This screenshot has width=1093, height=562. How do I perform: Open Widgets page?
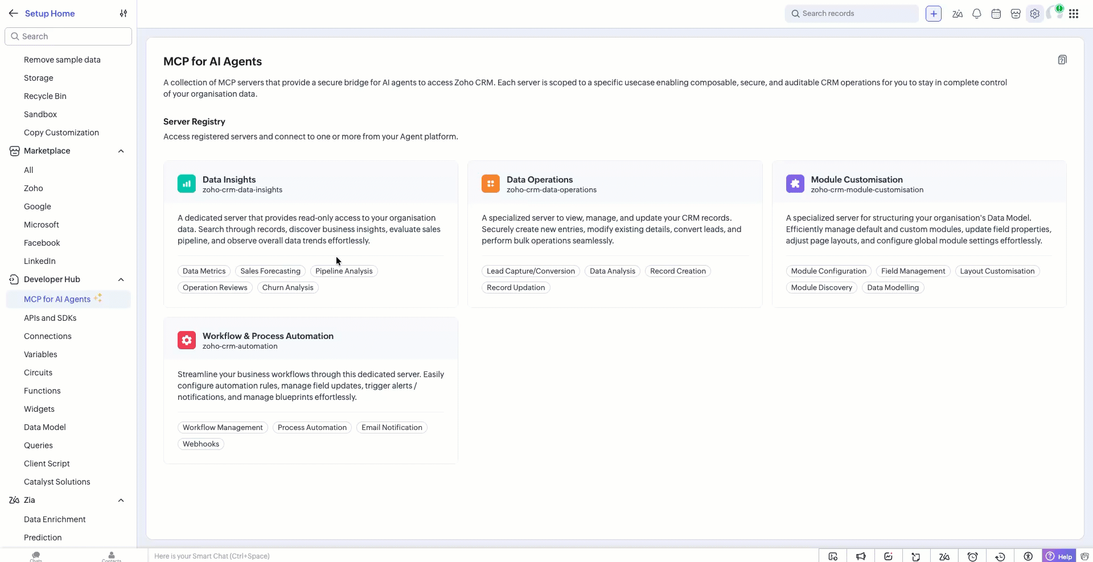(39, 409)
